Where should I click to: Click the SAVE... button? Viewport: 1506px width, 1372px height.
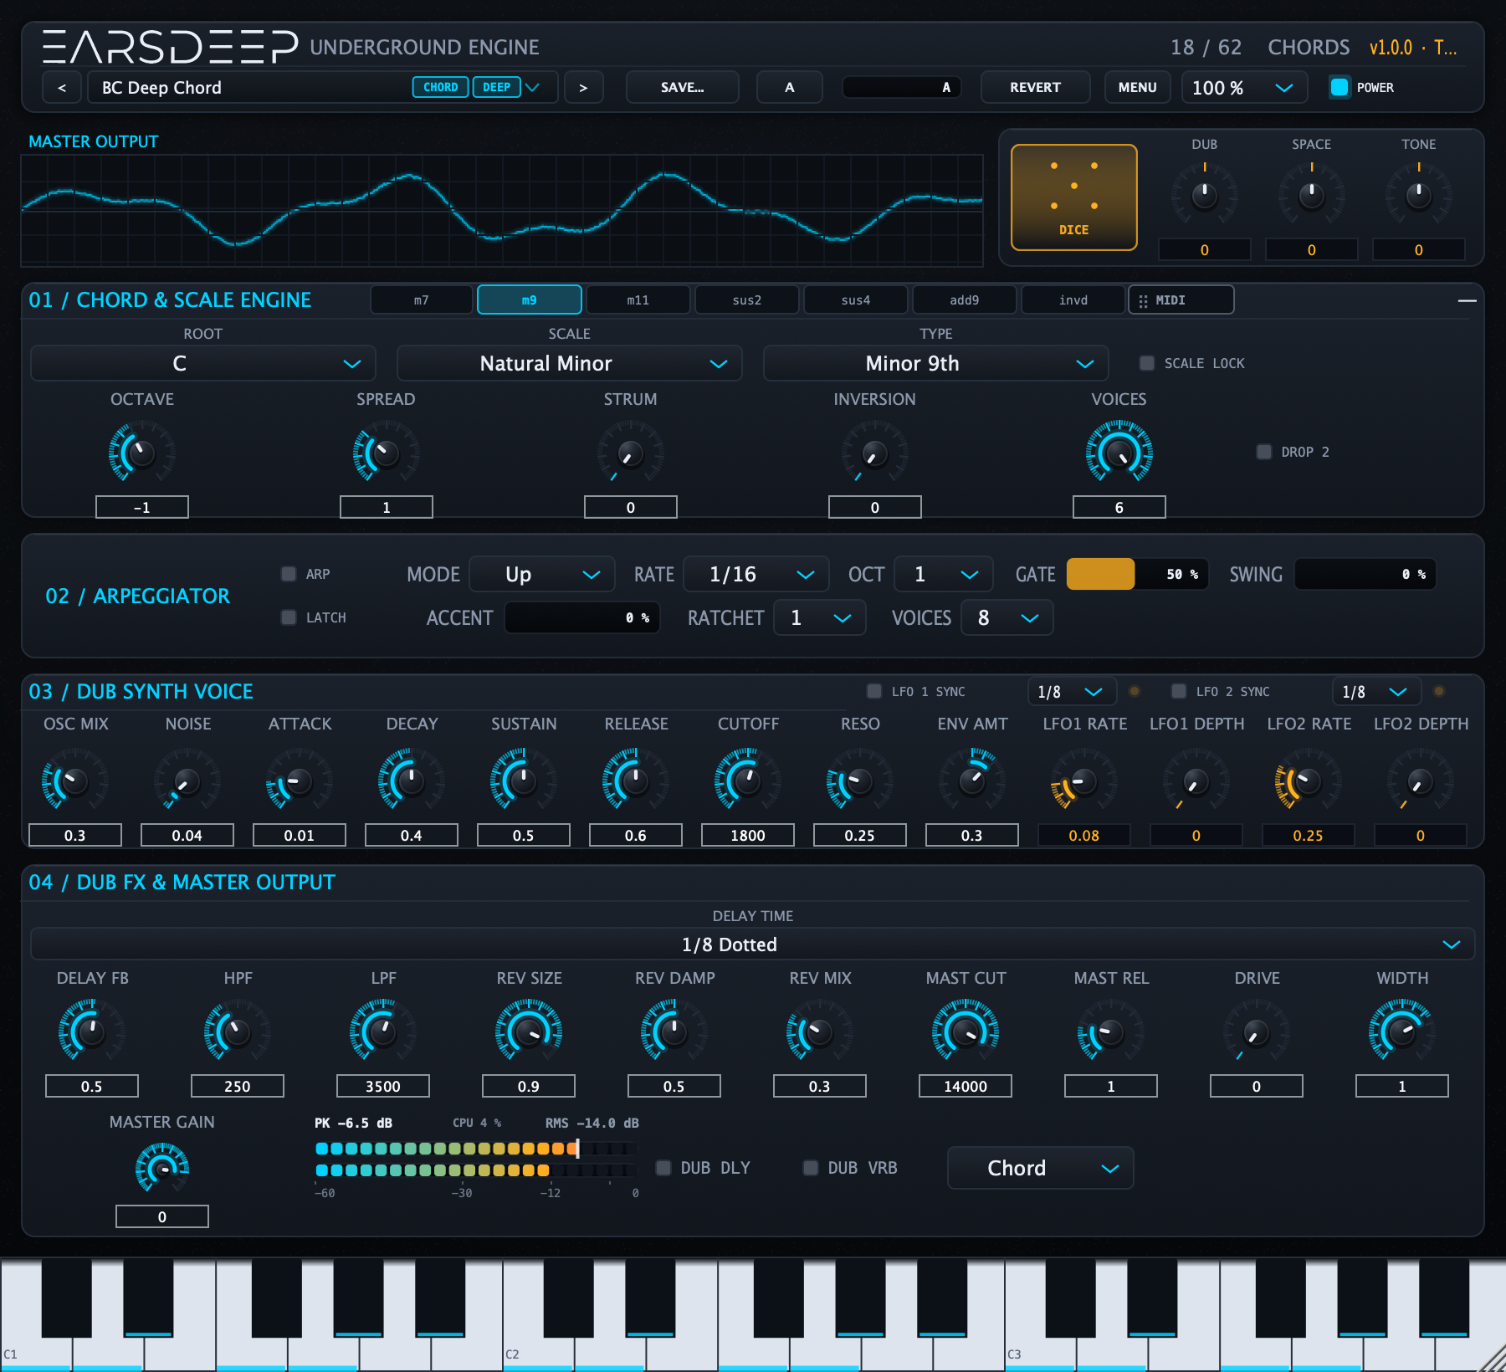pos(683,87)
